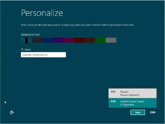Screen dimensions: 165x124
Task: Click the PC name input field
Action: (43, 55)
